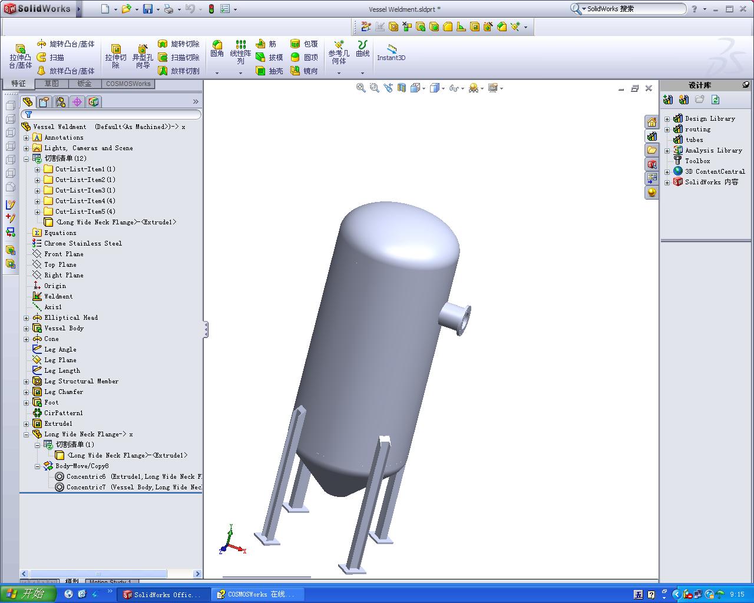Click the feature tree horizontal scrollbar
Screen dimensions: 754x603
pos(98,574)
